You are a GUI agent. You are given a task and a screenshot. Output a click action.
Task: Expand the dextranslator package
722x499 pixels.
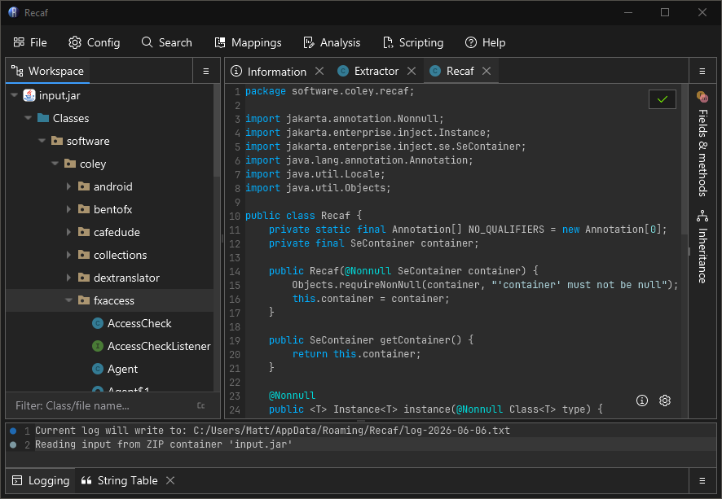click(x=68, y=278)
